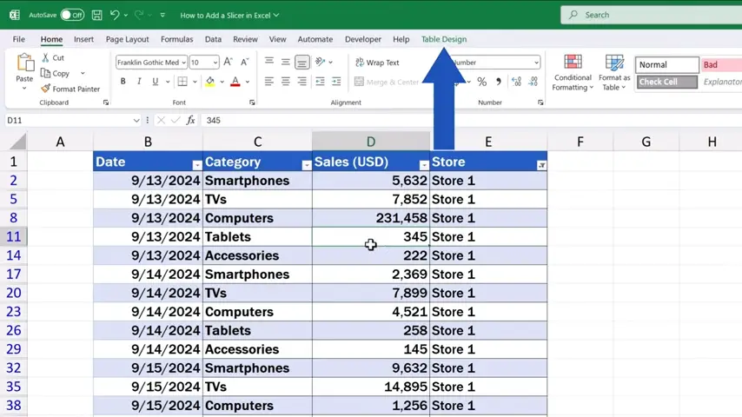Expand the Category column filter dropdown
The image size is (742, 417).
pos(306,165)
